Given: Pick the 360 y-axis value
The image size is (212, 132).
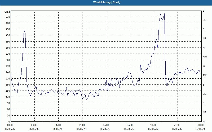Looking at the screenshot, I should [x=8, y=48].
